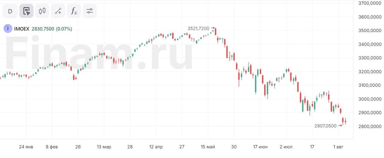
Task: Click the IMOEX ticker name
Action: [22, 29]
